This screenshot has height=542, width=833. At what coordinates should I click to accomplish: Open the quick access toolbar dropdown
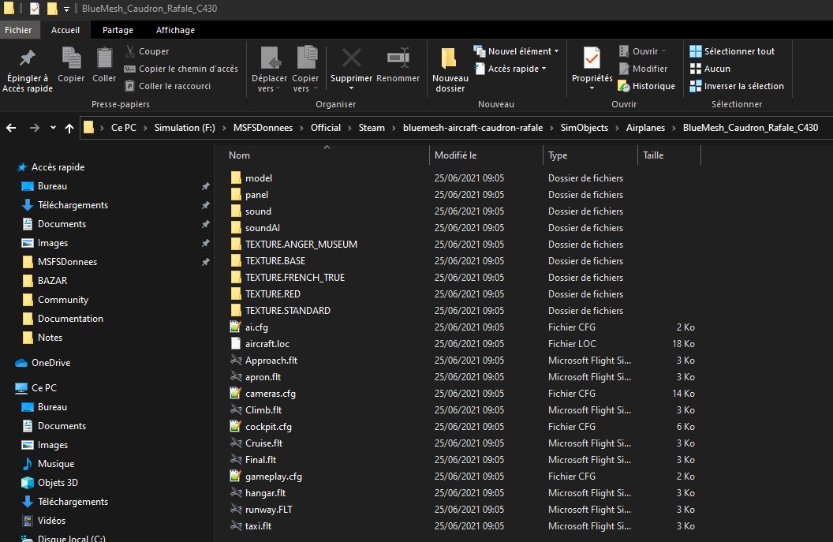click(x=66, y=9)
